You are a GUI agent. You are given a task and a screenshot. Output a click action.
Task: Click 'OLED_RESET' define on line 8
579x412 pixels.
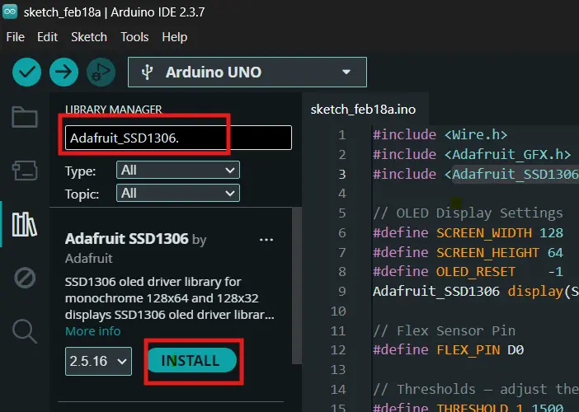tap(476, 272)
